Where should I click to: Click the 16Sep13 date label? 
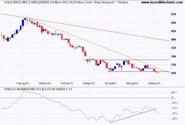coord(132,83)
